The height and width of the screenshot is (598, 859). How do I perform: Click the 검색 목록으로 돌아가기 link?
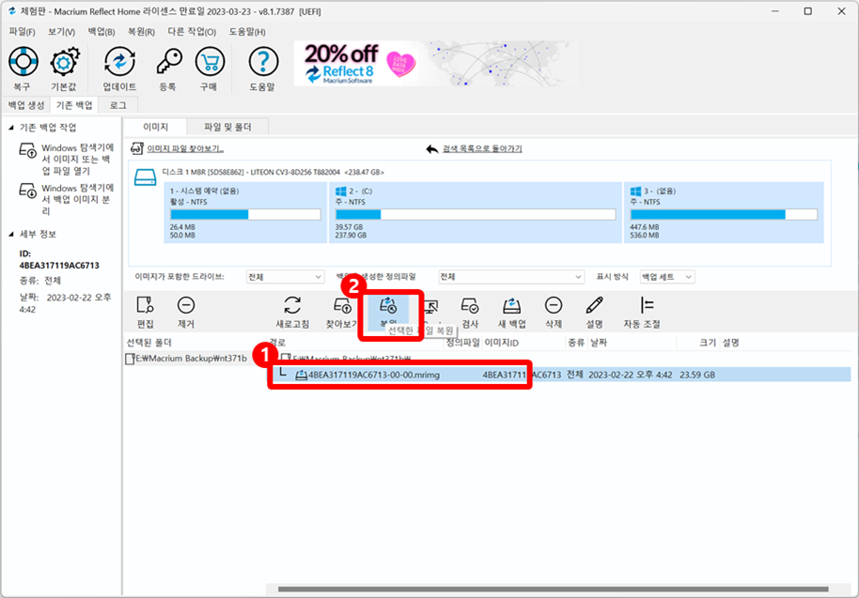coord(482,149)
